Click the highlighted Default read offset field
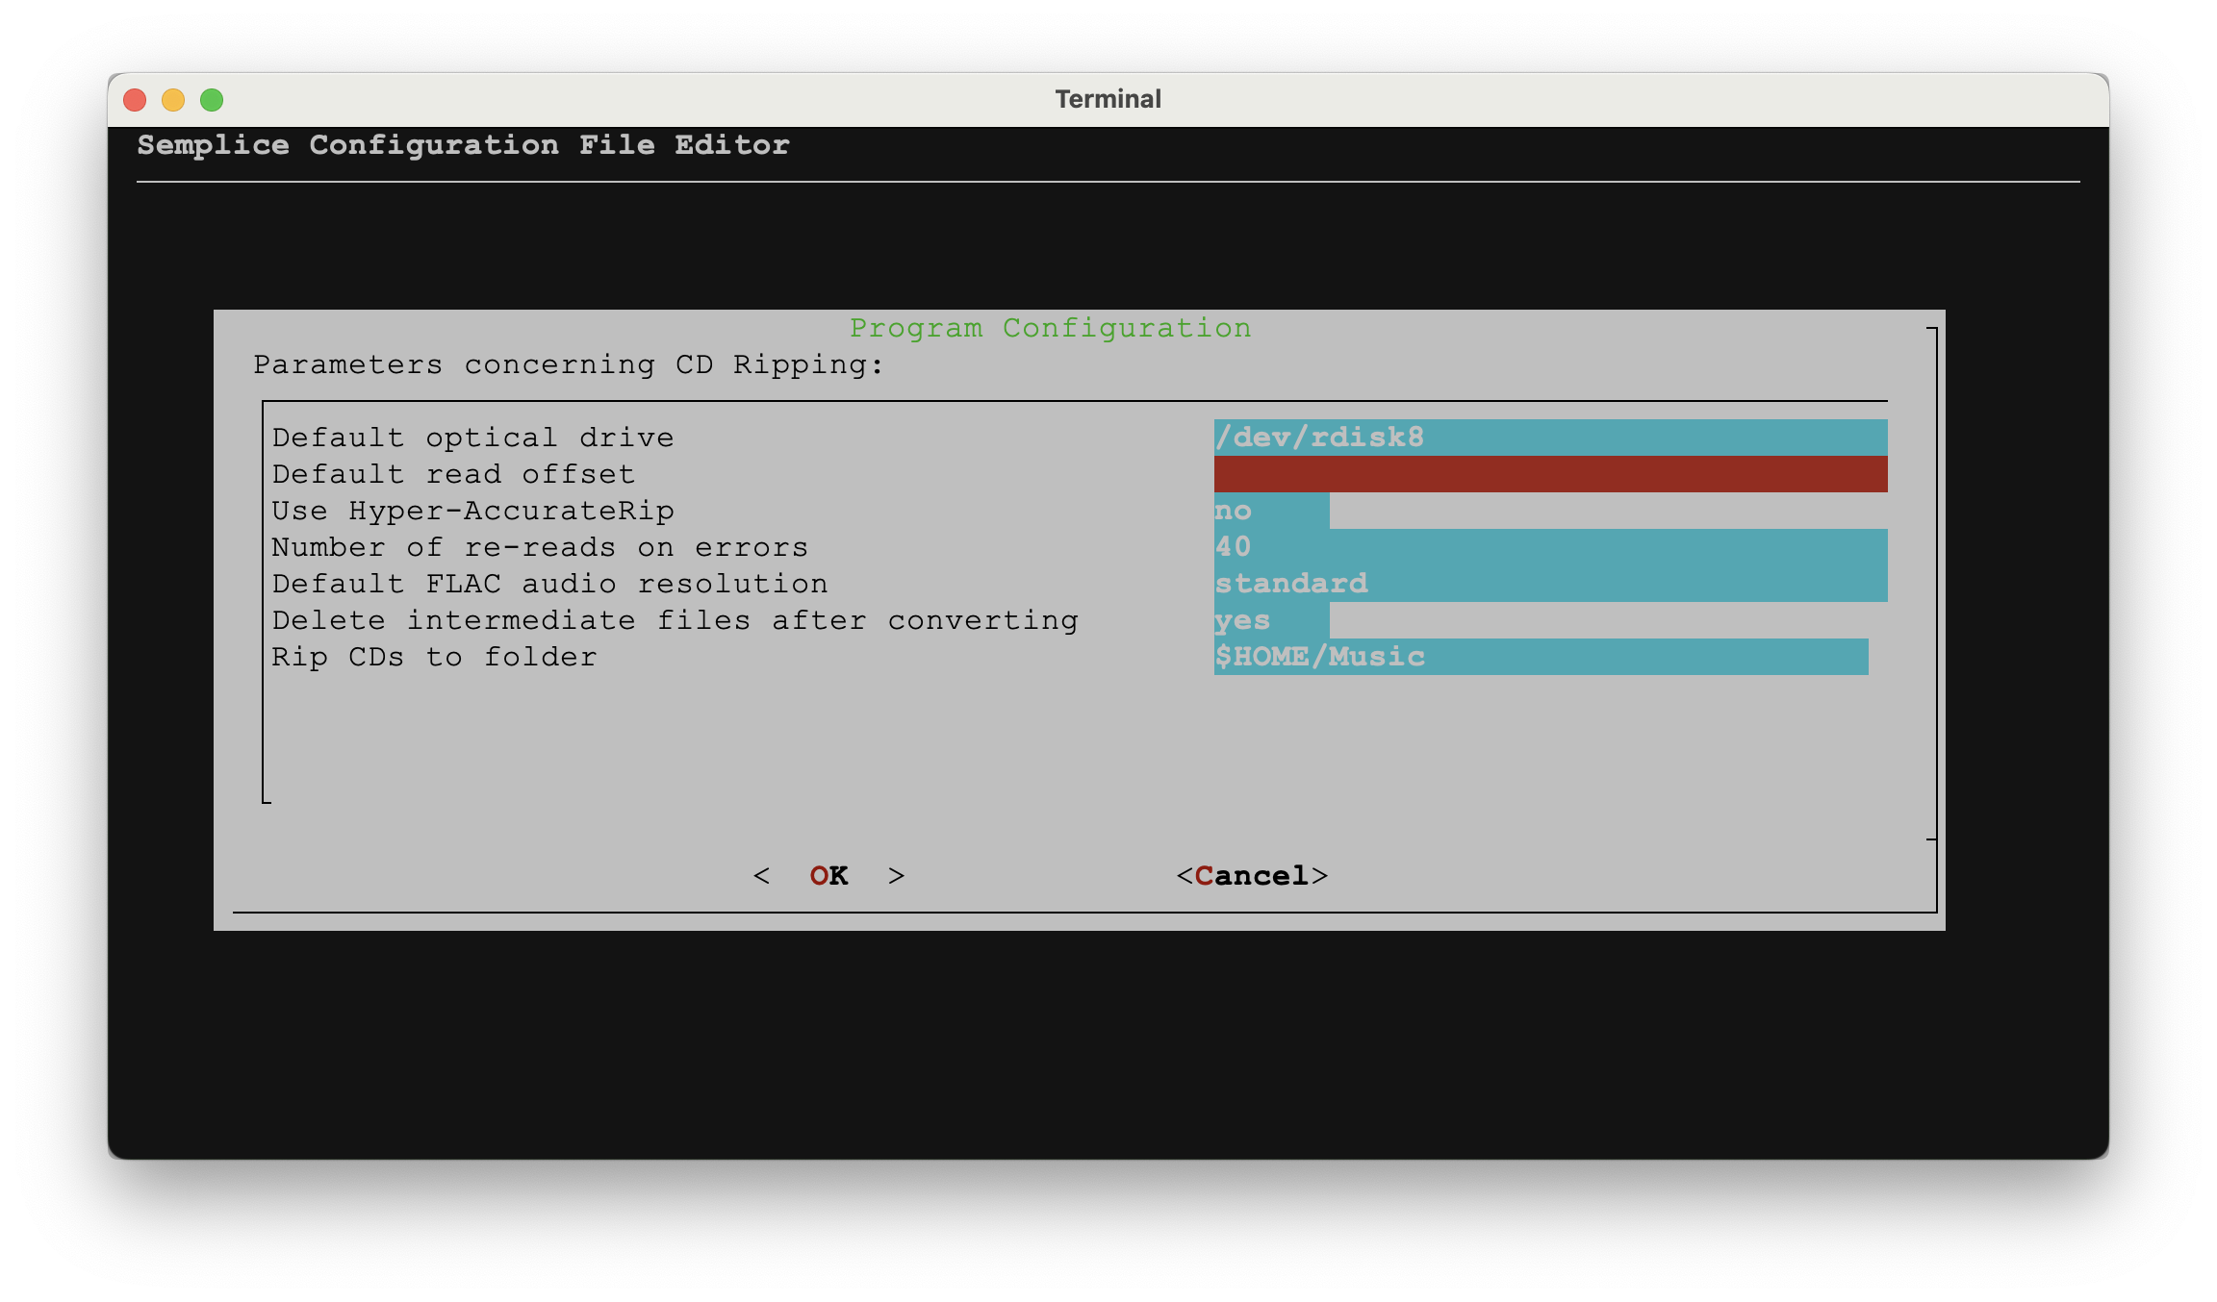2217x1302 pixels. (1540, 473)
